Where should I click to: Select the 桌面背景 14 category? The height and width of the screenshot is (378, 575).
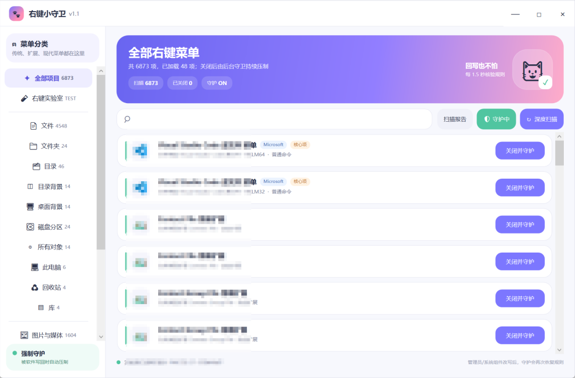click(x=48, y=207)
